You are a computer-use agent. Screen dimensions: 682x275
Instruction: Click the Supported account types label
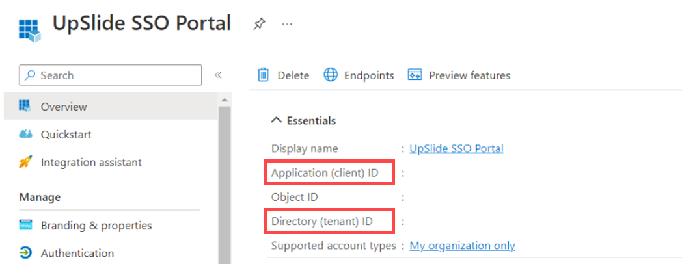point(334,246)
